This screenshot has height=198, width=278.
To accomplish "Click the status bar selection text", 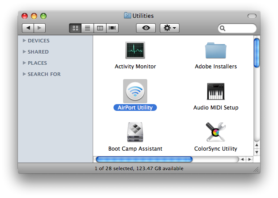I will tap(139, 169).
